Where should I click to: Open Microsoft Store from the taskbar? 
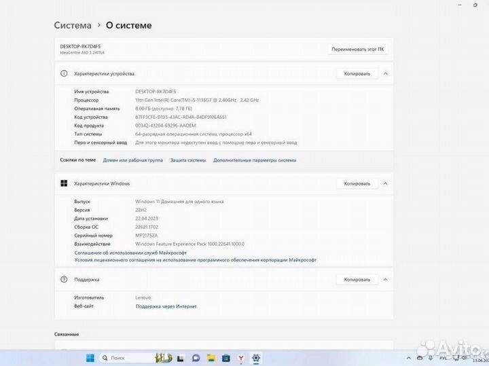point(226,358)
